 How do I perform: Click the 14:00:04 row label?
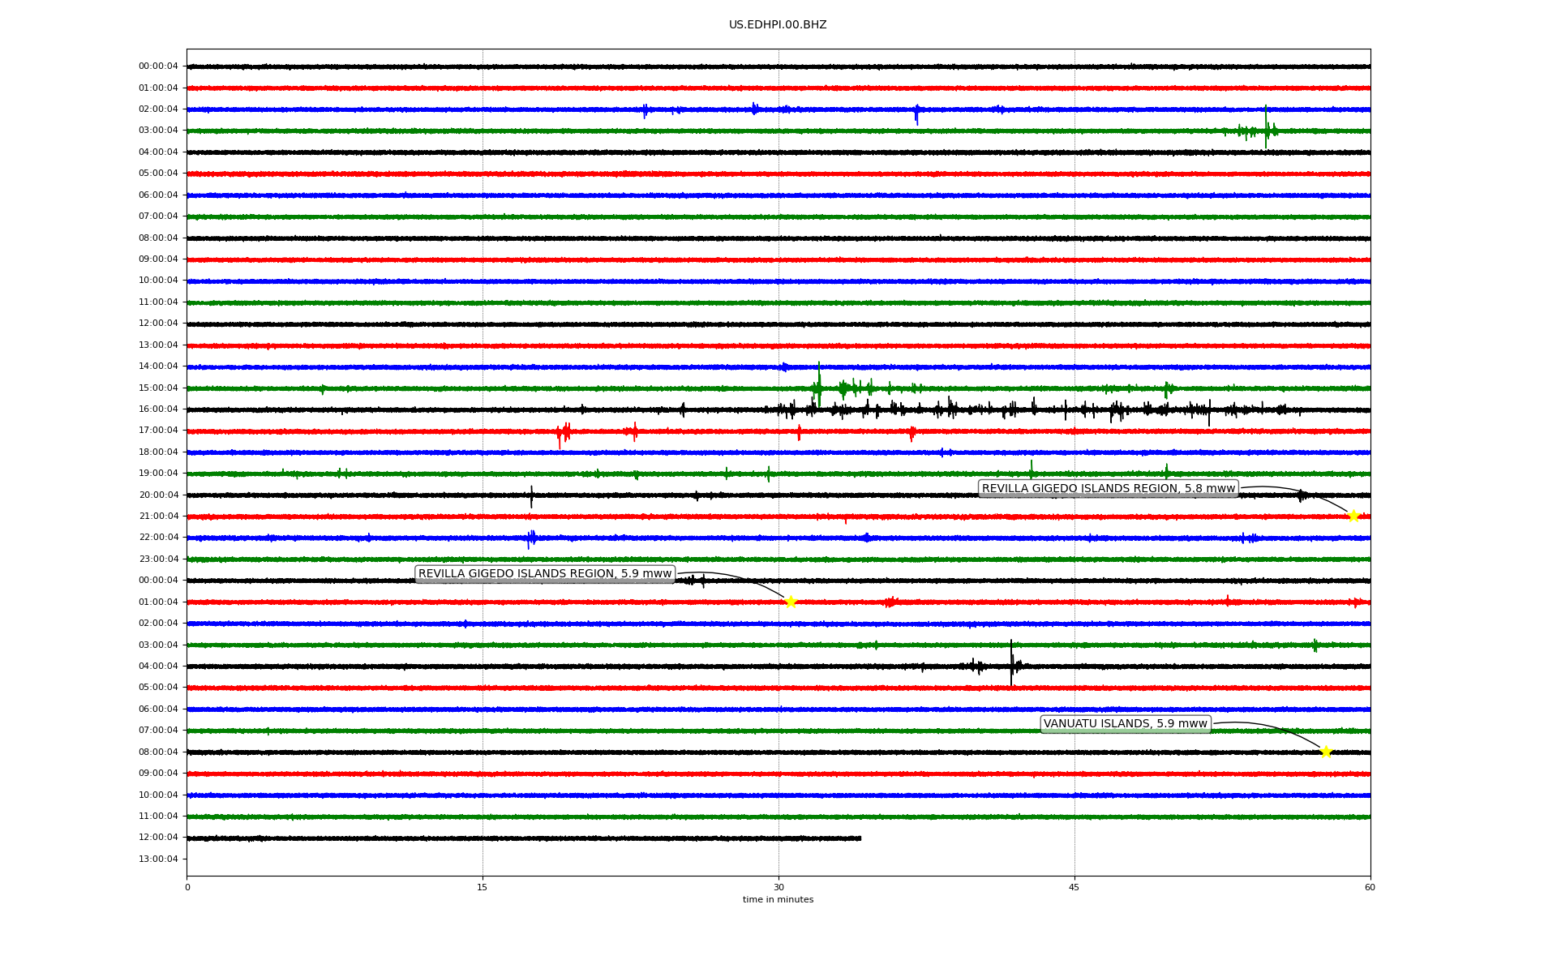158,366
